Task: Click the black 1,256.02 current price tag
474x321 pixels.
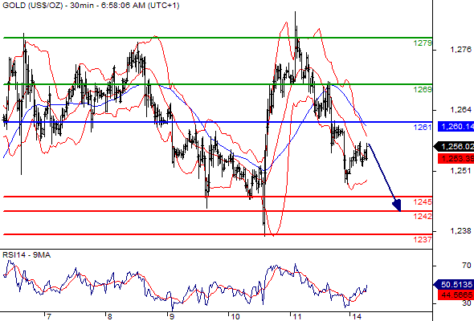Action: pos(454,147)
